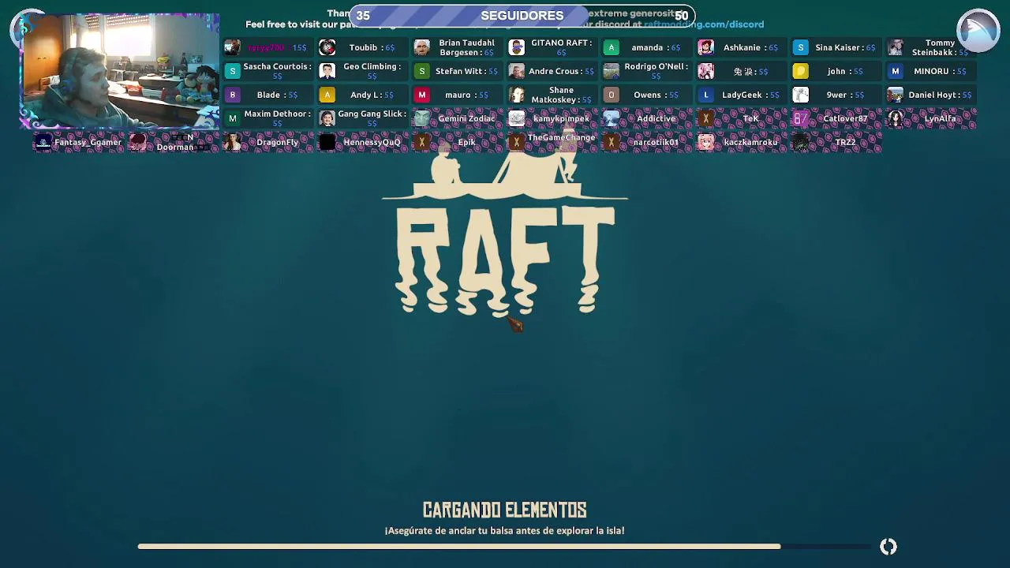Screen dimensions: 1010x568
Task: Click the SEGUIDORES follower goal bar
Action: 522,16
